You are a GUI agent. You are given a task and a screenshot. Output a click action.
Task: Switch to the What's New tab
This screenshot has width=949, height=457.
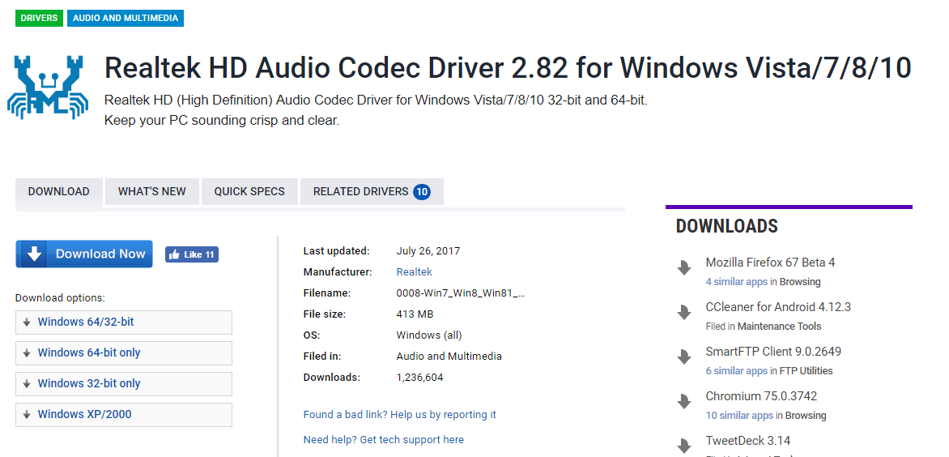pyautogui.click(x=151, y=192)
